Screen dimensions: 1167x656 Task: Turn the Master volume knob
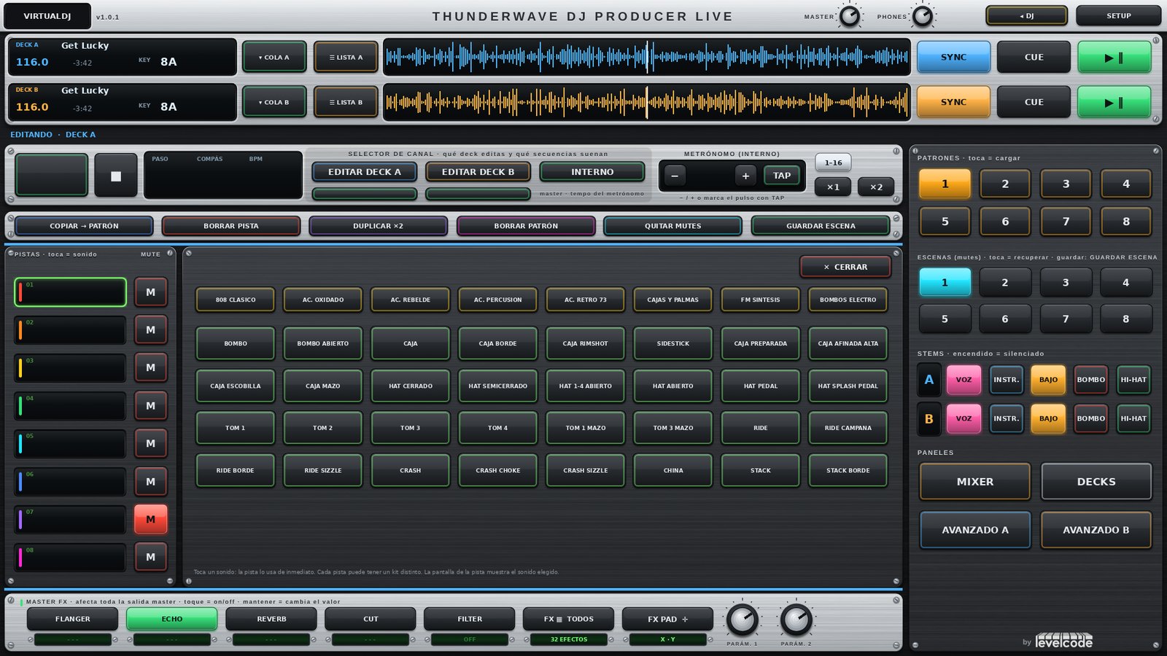coord(850,16)
